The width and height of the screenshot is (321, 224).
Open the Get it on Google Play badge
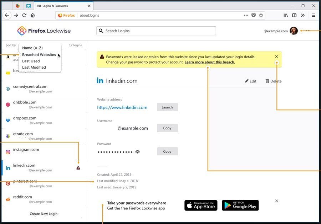(240, 205)
